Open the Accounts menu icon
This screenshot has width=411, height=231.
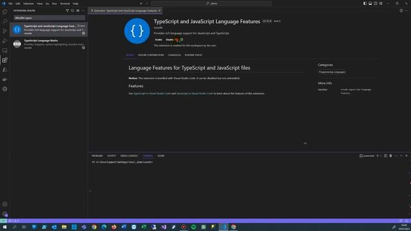pos(4,204)
